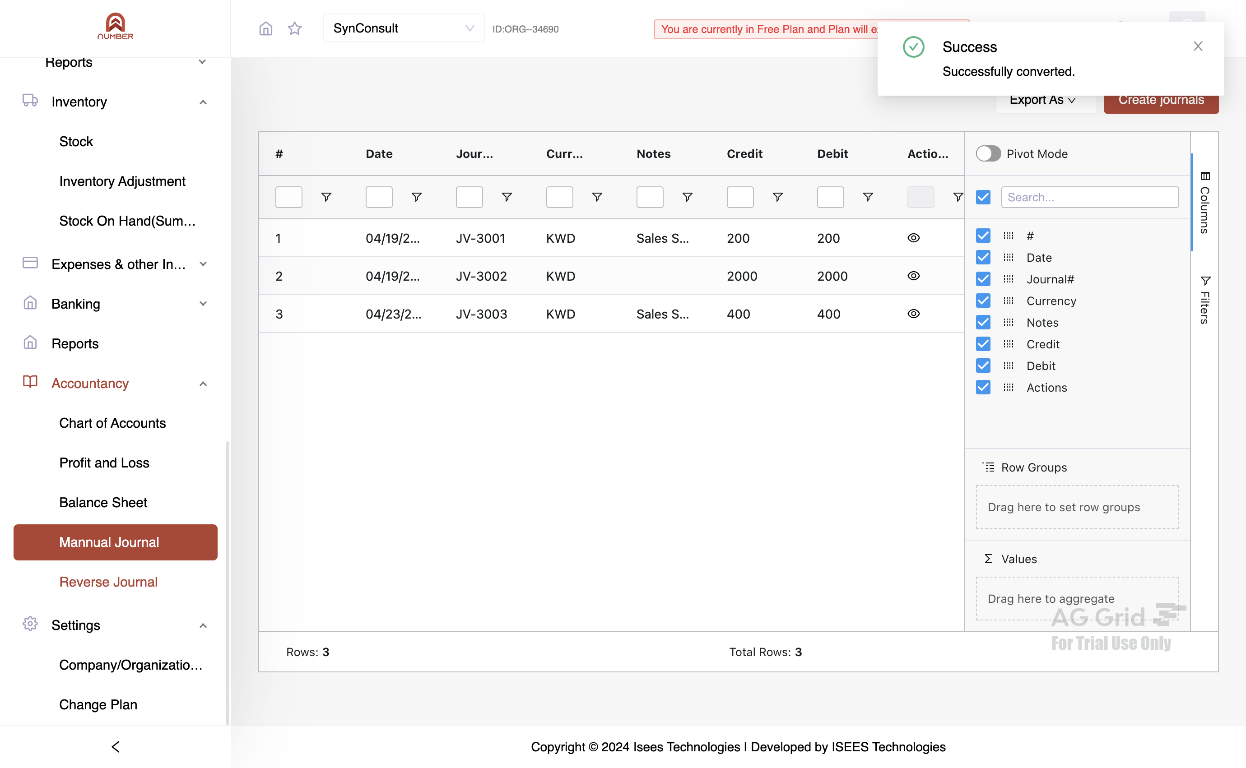Uncheck the Actions column checkbox
The width and height of the screenshot is (1246, 768).
coord(983,388)
